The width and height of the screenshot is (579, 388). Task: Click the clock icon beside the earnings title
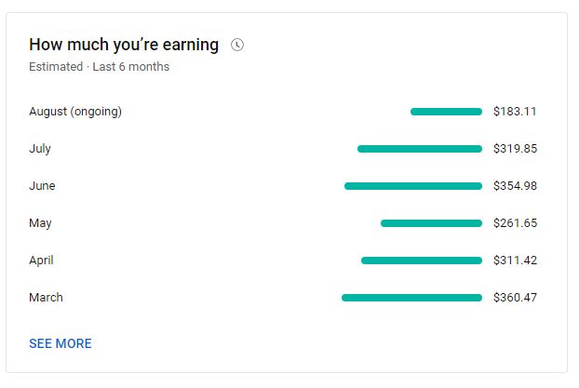tap(237, 45)
